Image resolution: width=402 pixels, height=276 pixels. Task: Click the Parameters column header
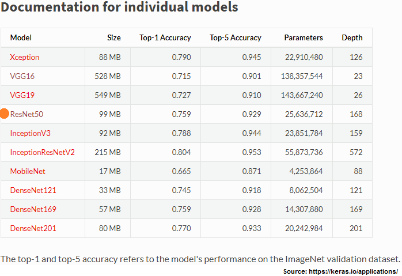pyautogui.click(x=304, y=37)
